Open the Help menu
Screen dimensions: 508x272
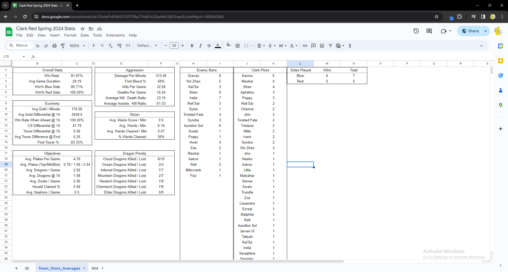[133, 35]
